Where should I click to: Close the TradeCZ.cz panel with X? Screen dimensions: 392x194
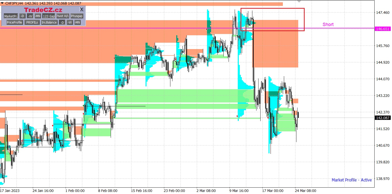[x=81, y=9]
